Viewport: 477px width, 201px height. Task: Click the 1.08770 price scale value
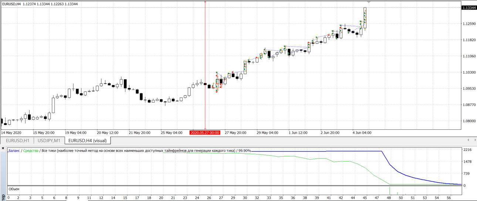tap(469, 105)
